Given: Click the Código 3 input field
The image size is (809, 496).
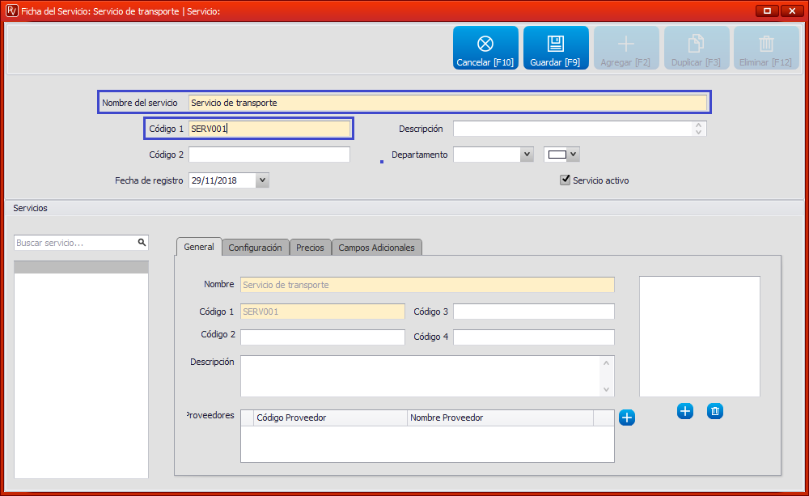Looking at the screenshot, I should (533, 312).
